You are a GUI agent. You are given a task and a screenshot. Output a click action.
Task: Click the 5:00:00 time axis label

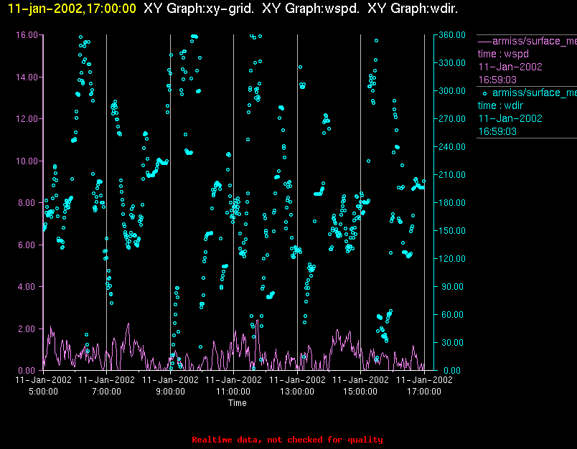[x=43, y=392]
